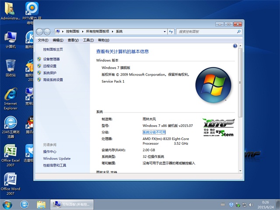
Task: Open the Tencent QQ penguin desktop icon
Action: [29, 123]
